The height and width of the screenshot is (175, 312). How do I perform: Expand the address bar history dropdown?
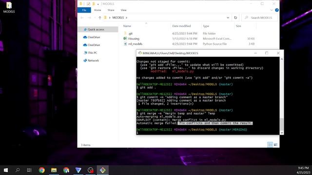coord(228,17)
